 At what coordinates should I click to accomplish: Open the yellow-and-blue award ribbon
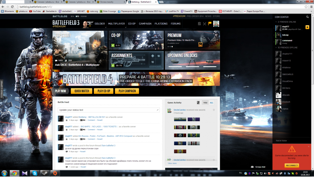(x=180, y=119)
